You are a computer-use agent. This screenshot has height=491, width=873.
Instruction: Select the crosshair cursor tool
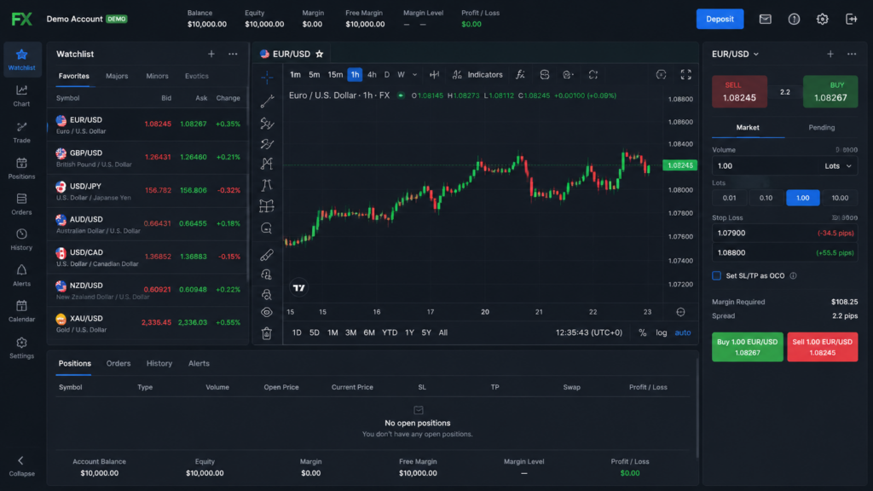click(x=267, y=77)
